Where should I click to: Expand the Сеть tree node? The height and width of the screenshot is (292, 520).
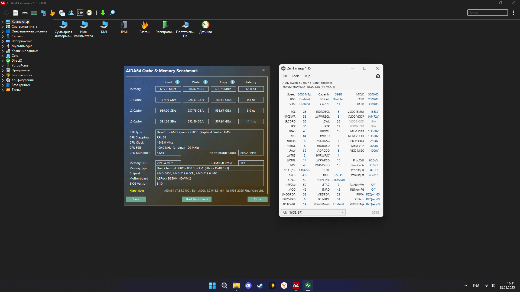point(3,56)
